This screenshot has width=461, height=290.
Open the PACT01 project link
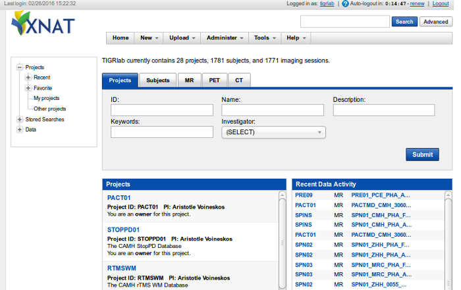coord(119,198)
